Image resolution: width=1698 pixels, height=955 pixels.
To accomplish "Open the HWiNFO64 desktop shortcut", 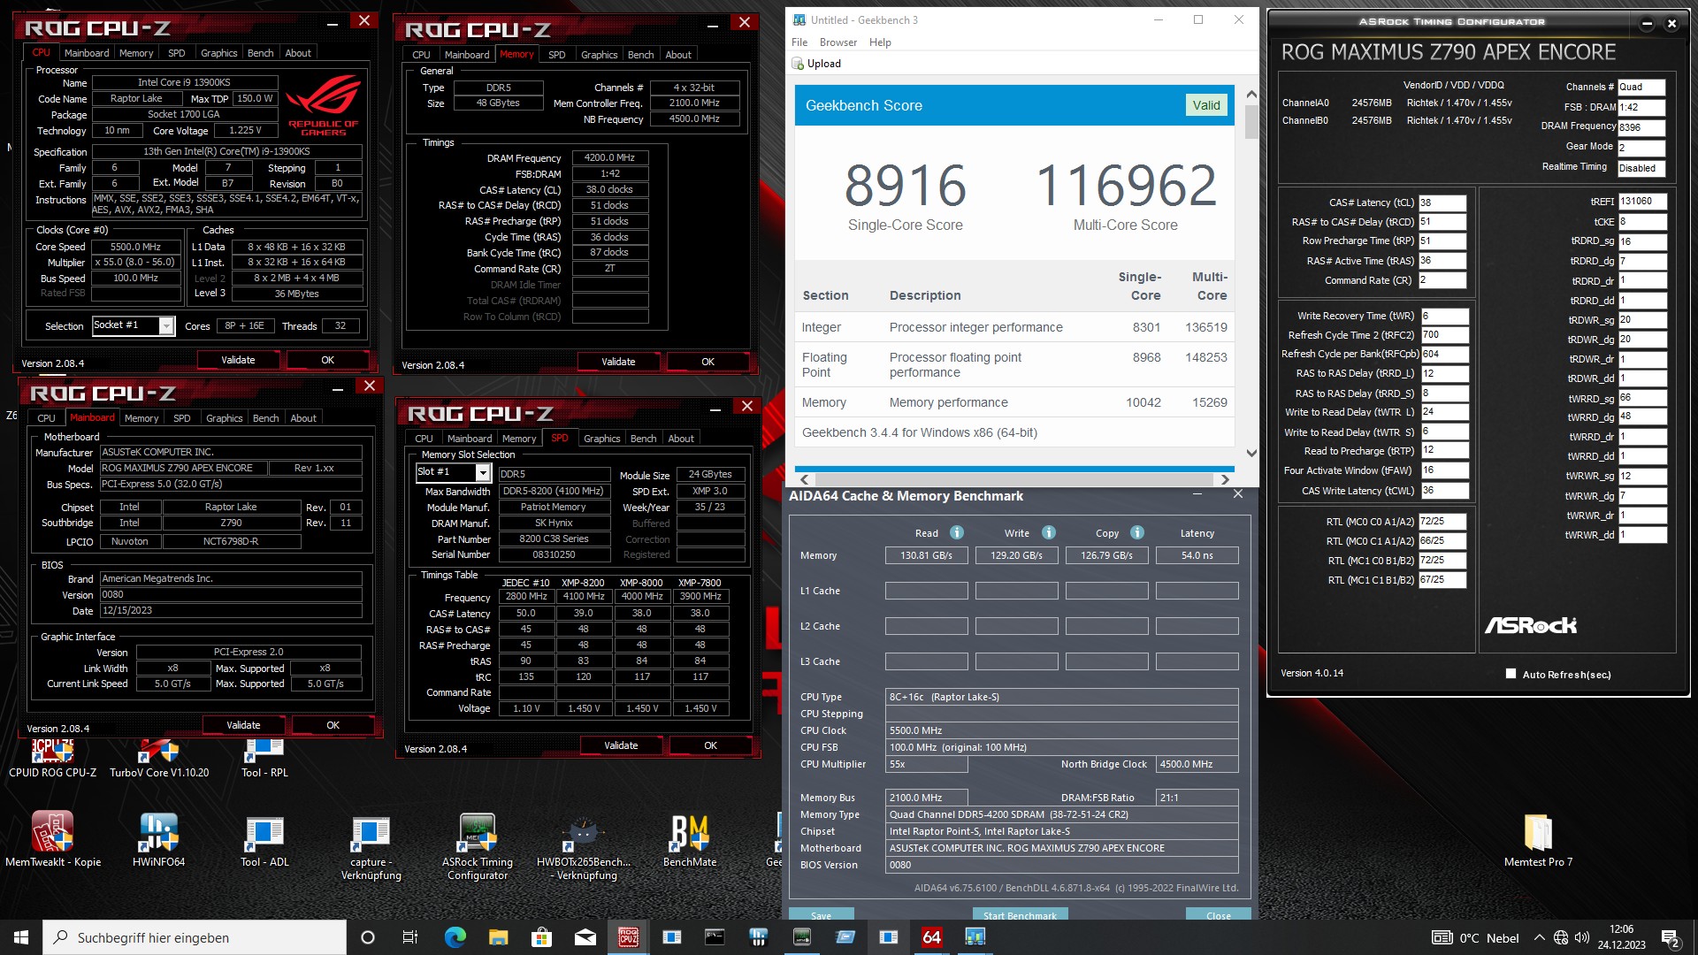I will click(x=159, y=838).
